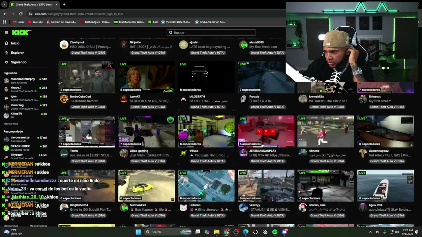This screenshot has height=237, width=422.
Task: Open a new browser tab
Action: [64, 5]
